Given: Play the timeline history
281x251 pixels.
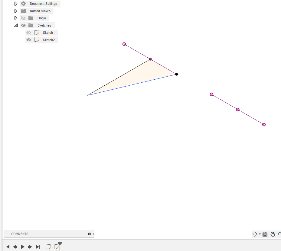Looking at the screenshot, I should pos(23,247).
